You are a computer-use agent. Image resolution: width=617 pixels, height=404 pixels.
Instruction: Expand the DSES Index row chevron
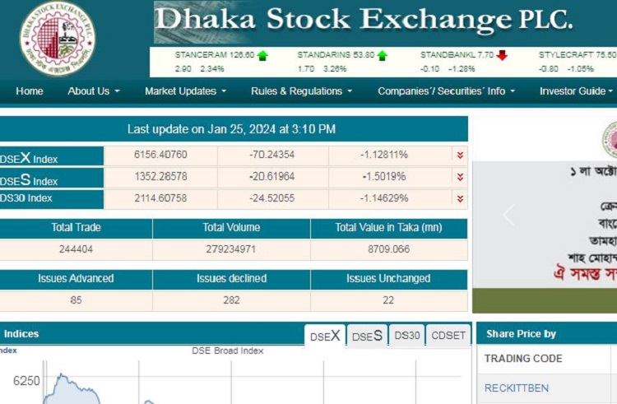coord(460,177)
